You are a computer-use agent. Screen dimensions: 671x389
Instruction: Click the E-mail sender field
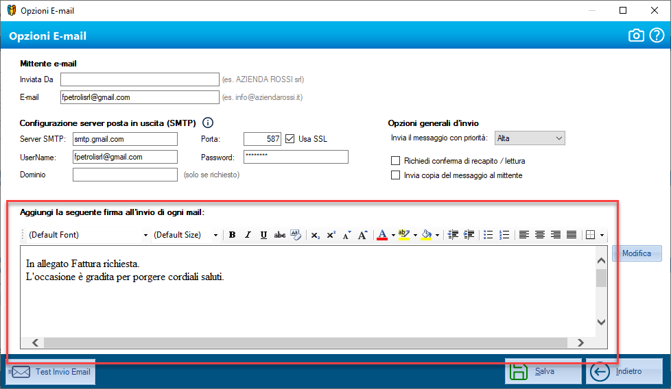click(139, 97)
